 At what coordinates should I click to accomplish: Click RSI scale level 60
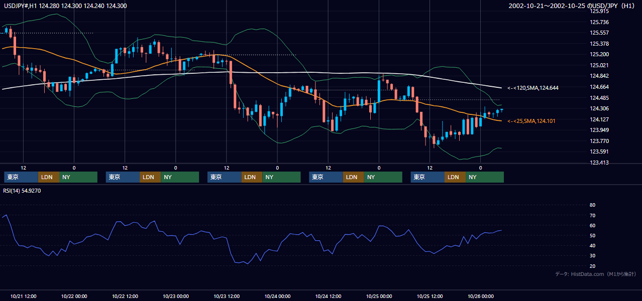592,225
